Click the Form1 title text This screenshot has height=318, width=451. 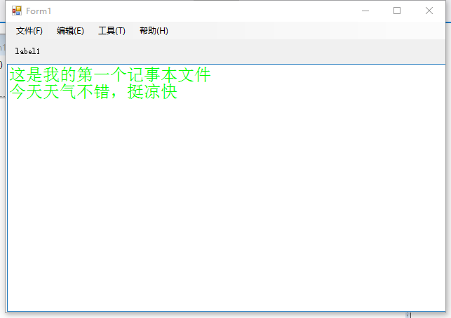click(x=39, y=11)
